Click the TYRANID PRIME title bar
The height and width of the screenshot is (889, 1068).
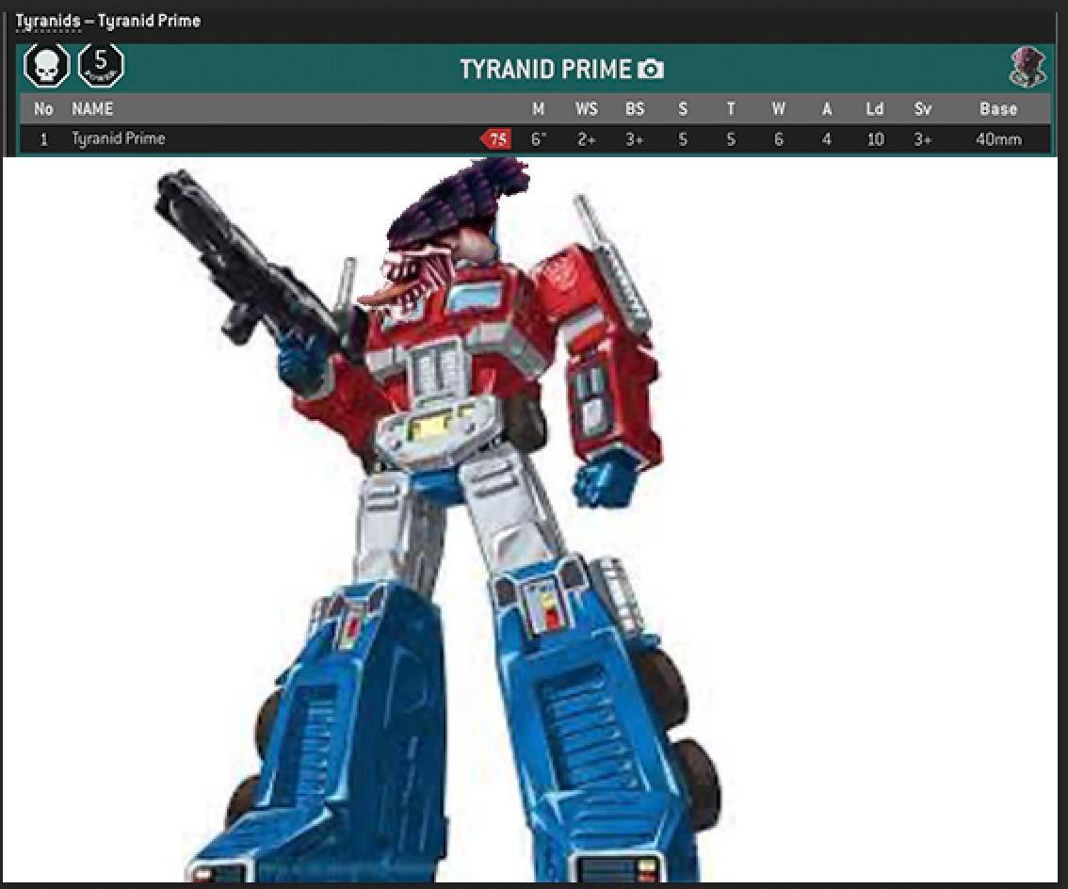pos(548,69)
